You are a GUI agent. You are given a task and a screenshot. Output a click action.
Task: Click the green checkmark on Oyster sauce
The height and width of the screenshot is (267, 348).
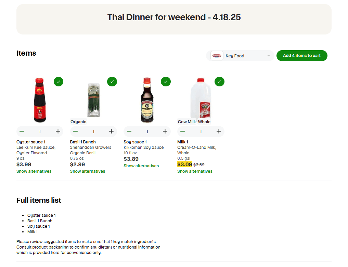pyautogui.click(x=58, y=82)
